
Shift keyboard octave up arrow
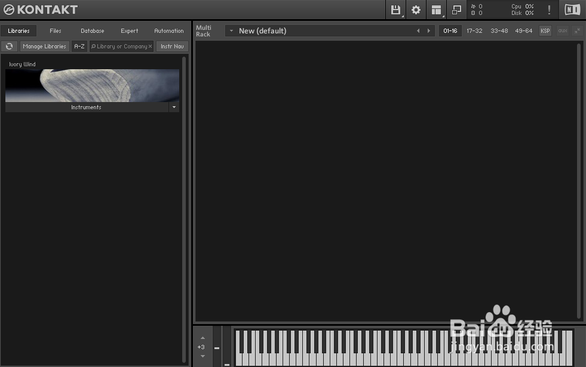(x=203, y=338)
